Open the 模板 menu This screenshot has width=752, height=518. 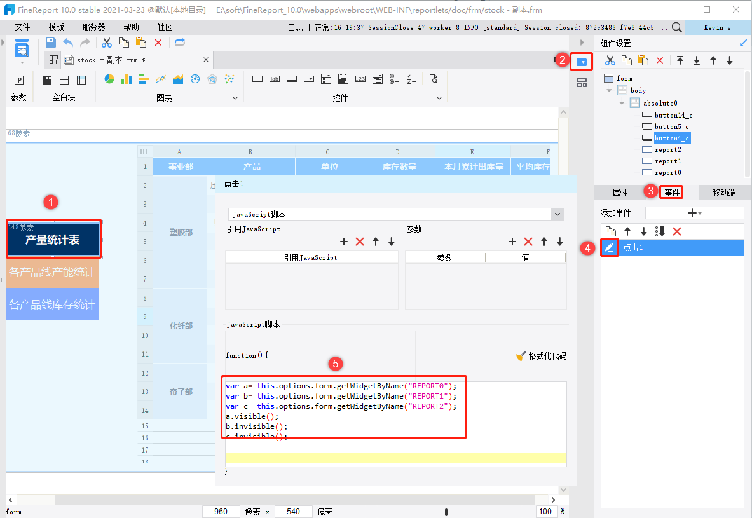[56, 27]
